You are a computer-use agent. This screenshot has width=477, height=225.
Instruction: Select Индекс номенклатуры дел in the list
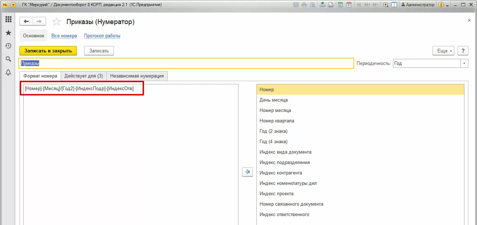[360, 183]
